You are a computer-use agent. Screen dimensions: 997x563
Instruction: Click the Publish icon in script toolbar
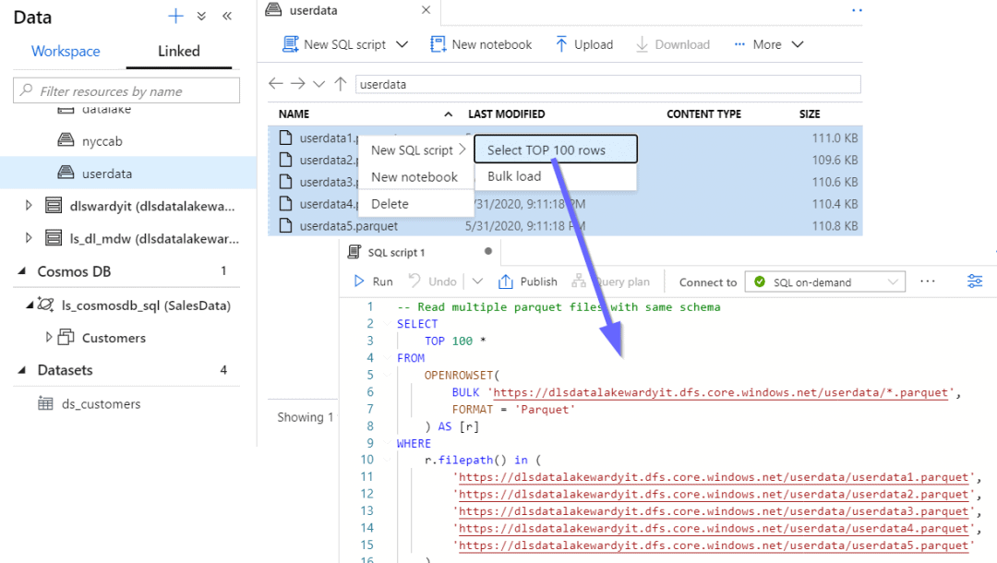coord(506,281)
